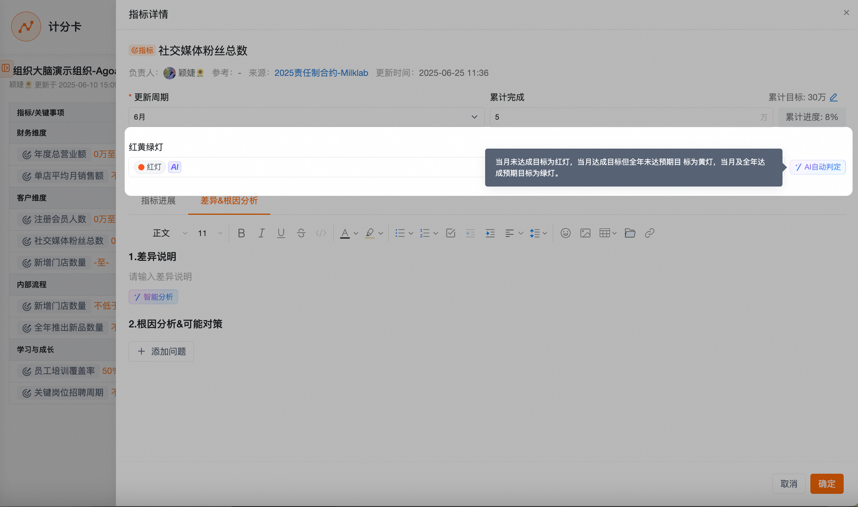Viewport: 858px width, 507px height.
Task: Click the line spacing icon
Action: 535,233
